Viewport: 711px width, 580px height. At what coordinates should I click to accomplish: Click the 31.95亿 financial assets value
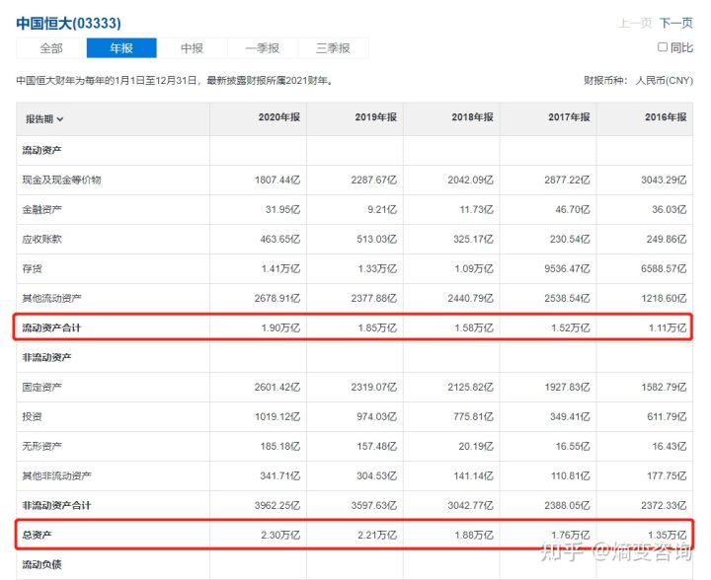(x=283, y=210)
